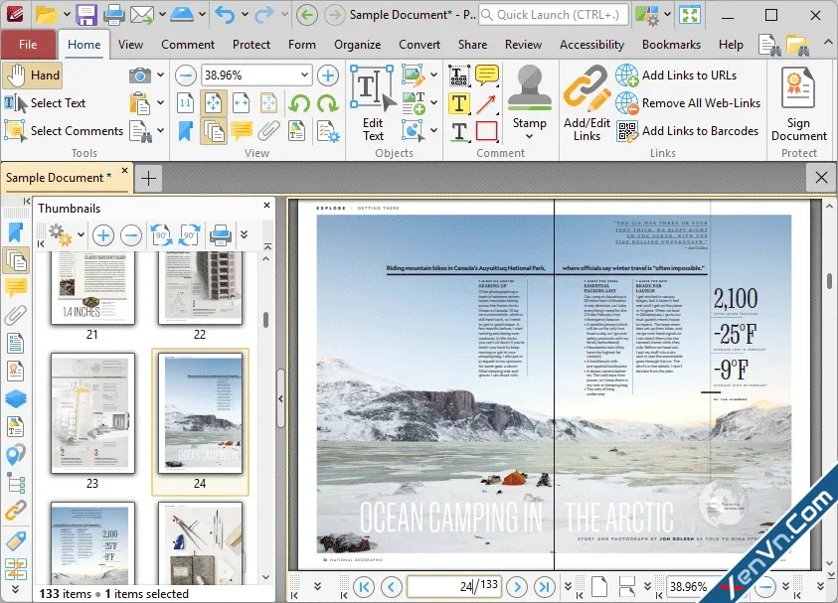The image size is (838, 603).
Task: Open the Links pane in left sidebar
Action: pos(16,512)
